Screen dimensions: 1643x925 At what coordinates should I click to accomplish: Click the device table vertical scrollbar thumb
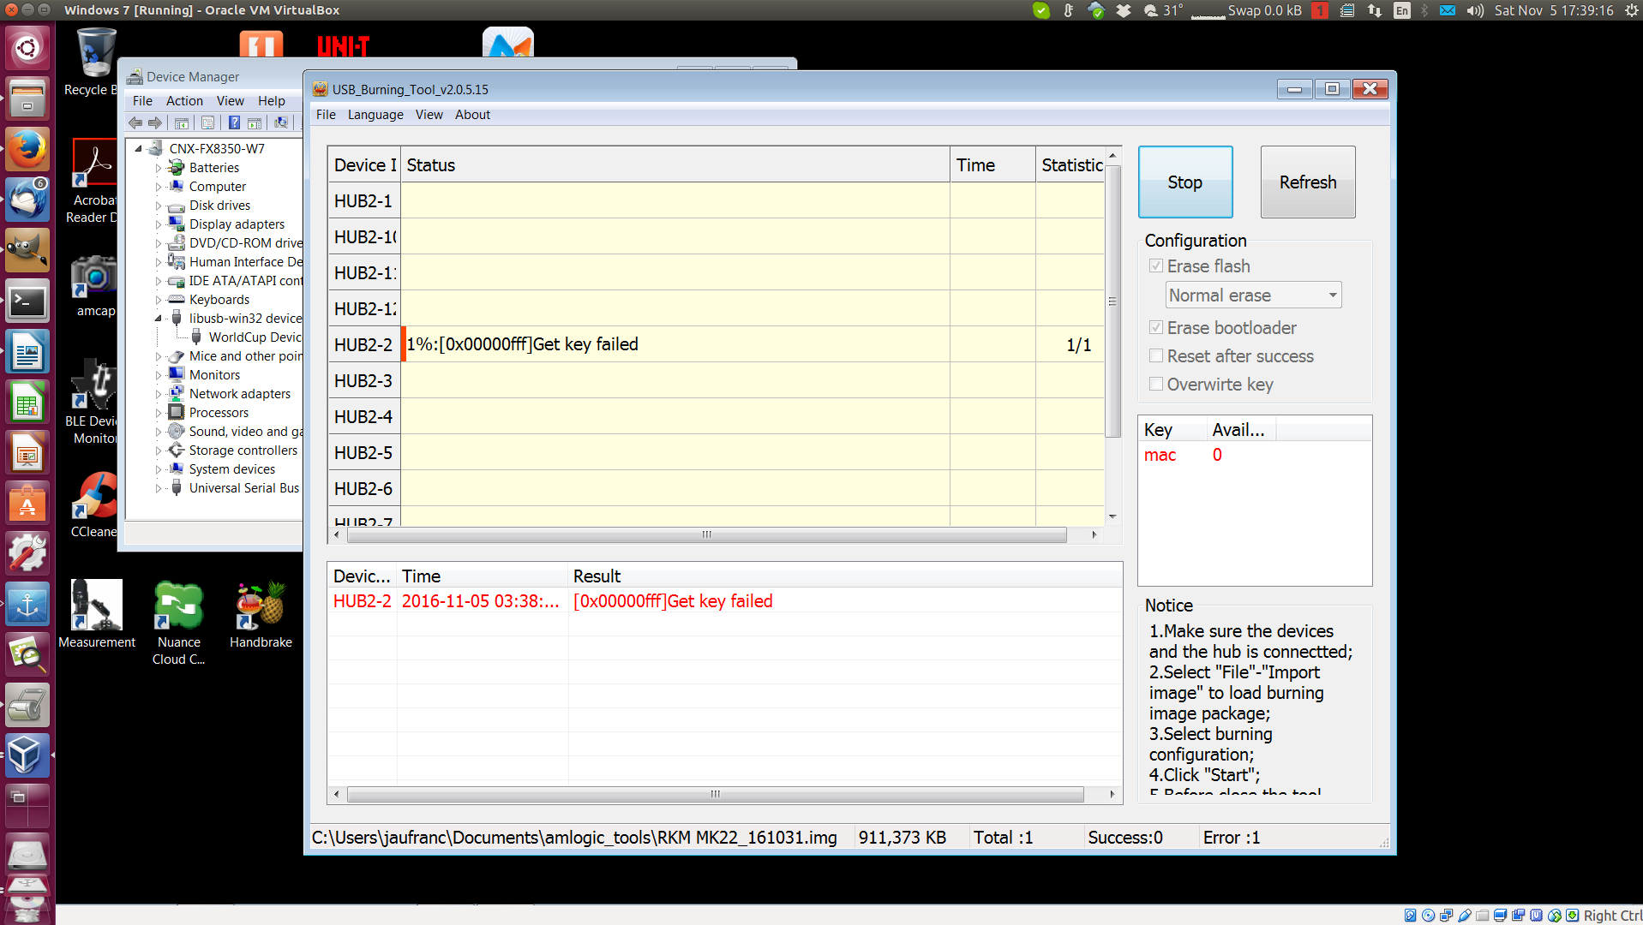tap(1112, 301)
